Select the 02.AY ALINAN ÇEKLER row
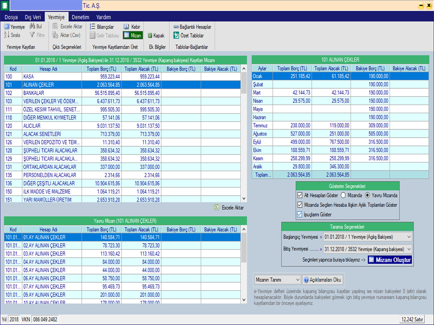The height and width of the screenshot is (325, 434). point(123,245)
